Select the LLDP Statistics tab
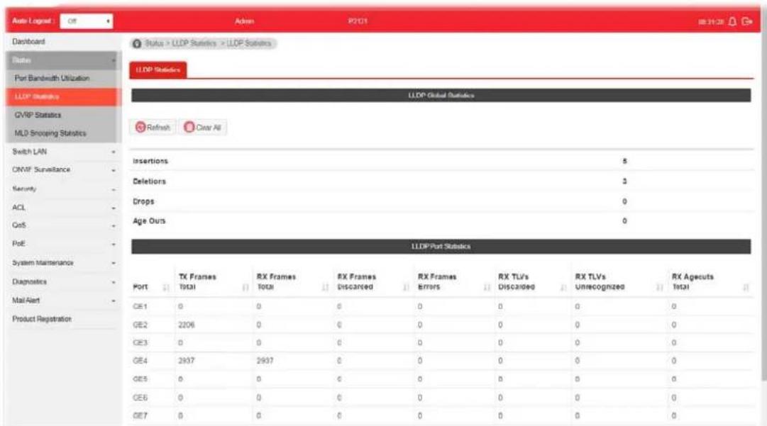This screenshot has width=767, height=426. coord(158,70)
